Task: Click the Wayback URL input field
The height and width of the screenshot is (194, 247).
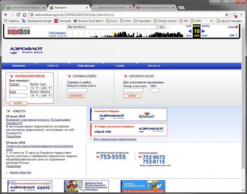Action: point(112,27)
